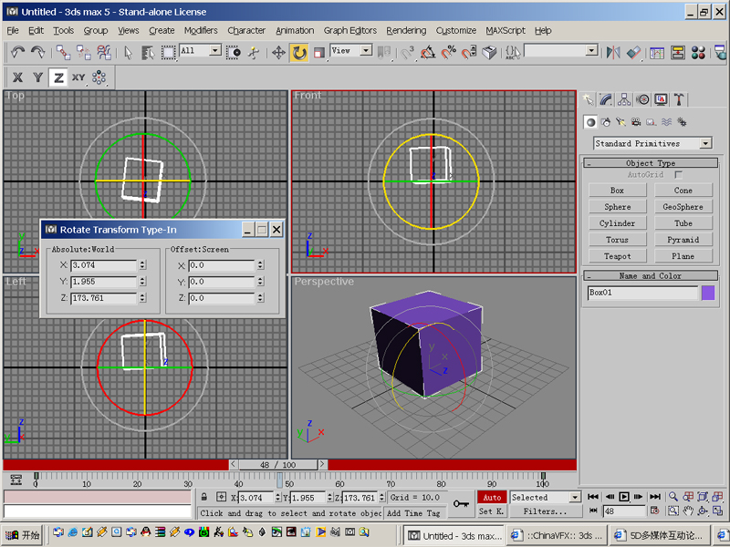Open the Schematic View icon

pyautogui.click(x=678, y=52)
